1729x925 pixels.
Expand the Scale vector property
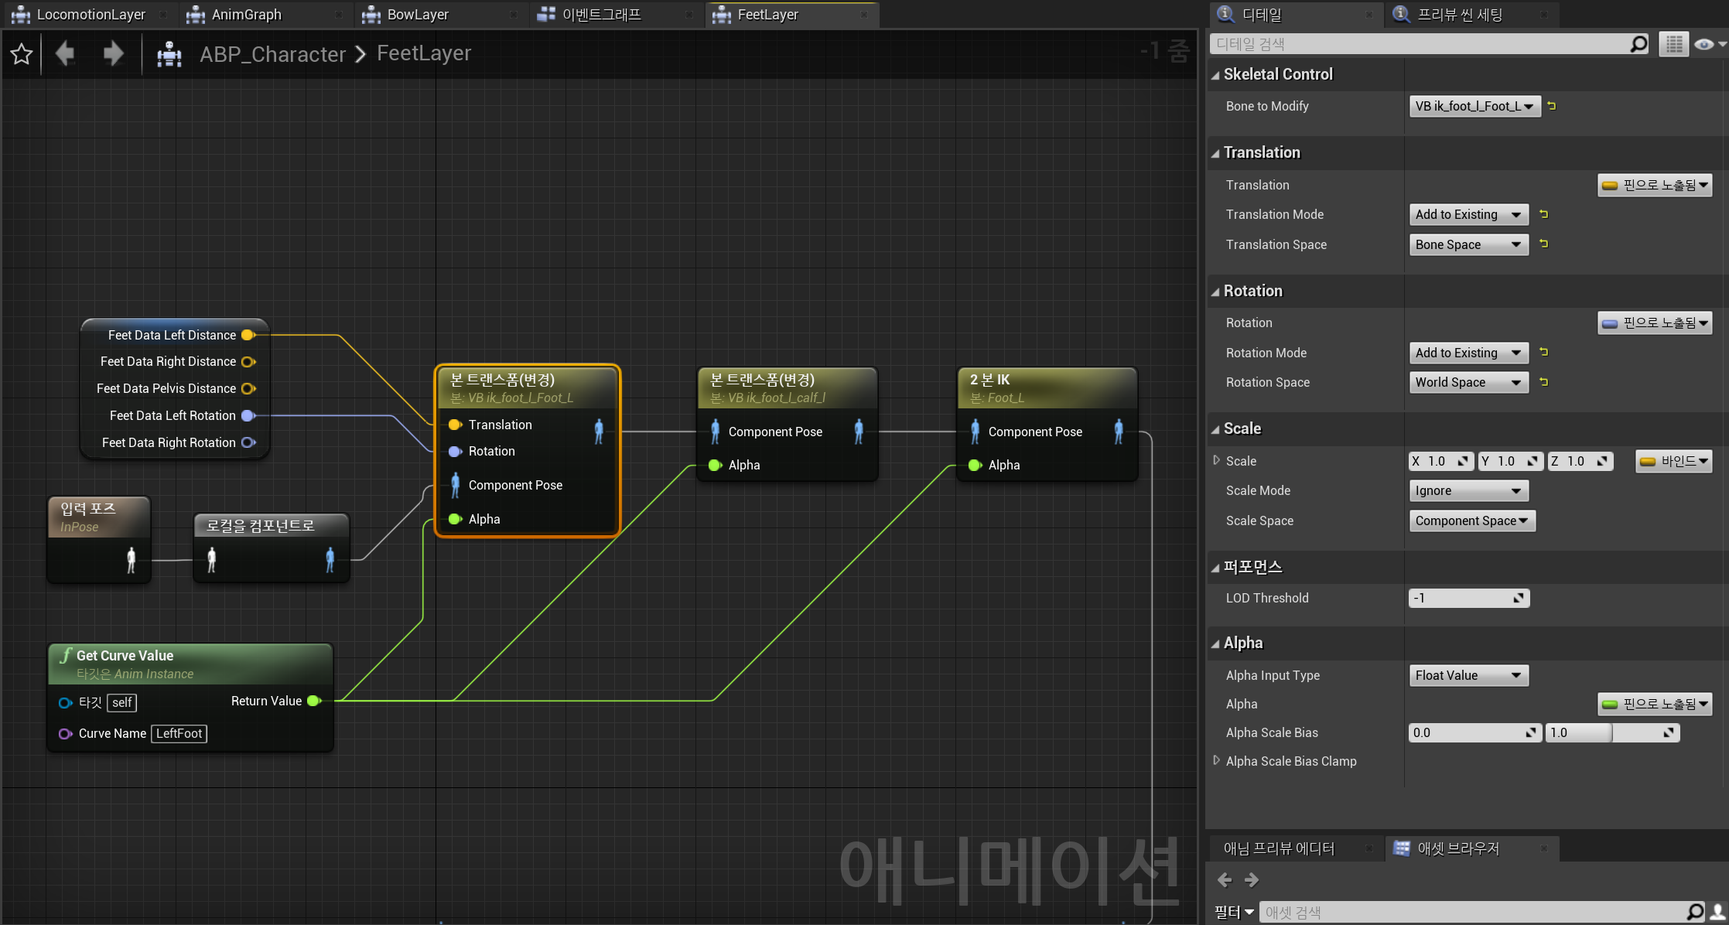[1216, 460]
